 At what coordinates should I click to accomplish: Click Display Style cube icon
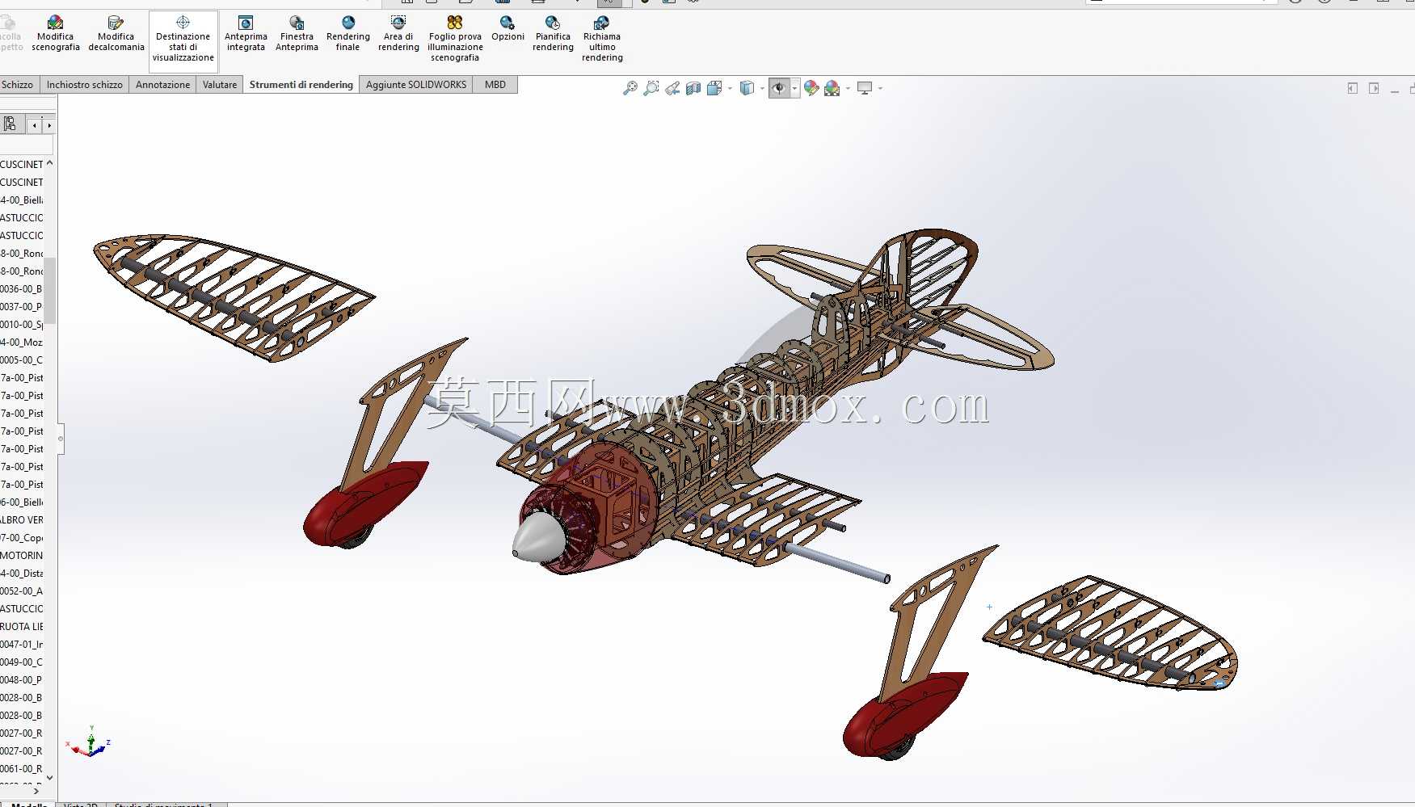[748, 88]
